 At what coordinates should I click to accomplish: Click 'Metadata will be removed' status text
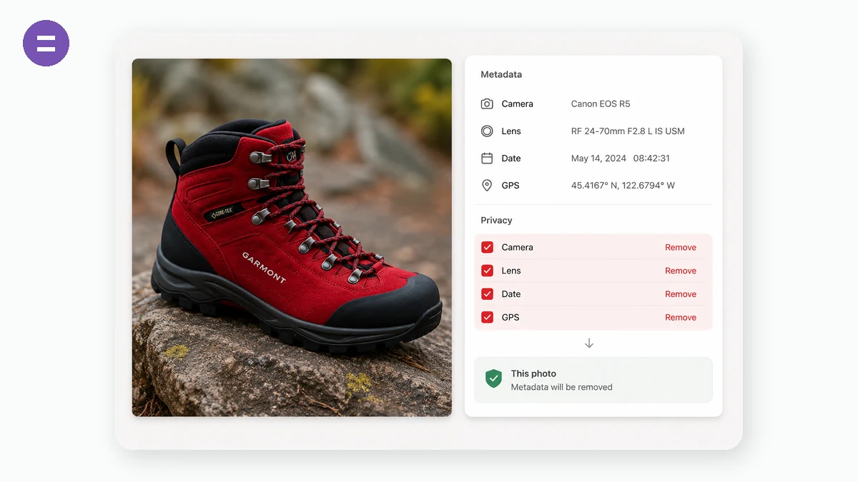tap(561, 387)
